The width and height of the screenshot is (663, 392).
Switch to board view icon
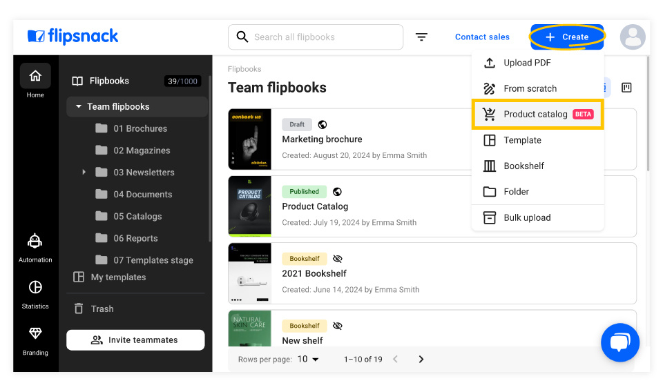click(626, 88)
